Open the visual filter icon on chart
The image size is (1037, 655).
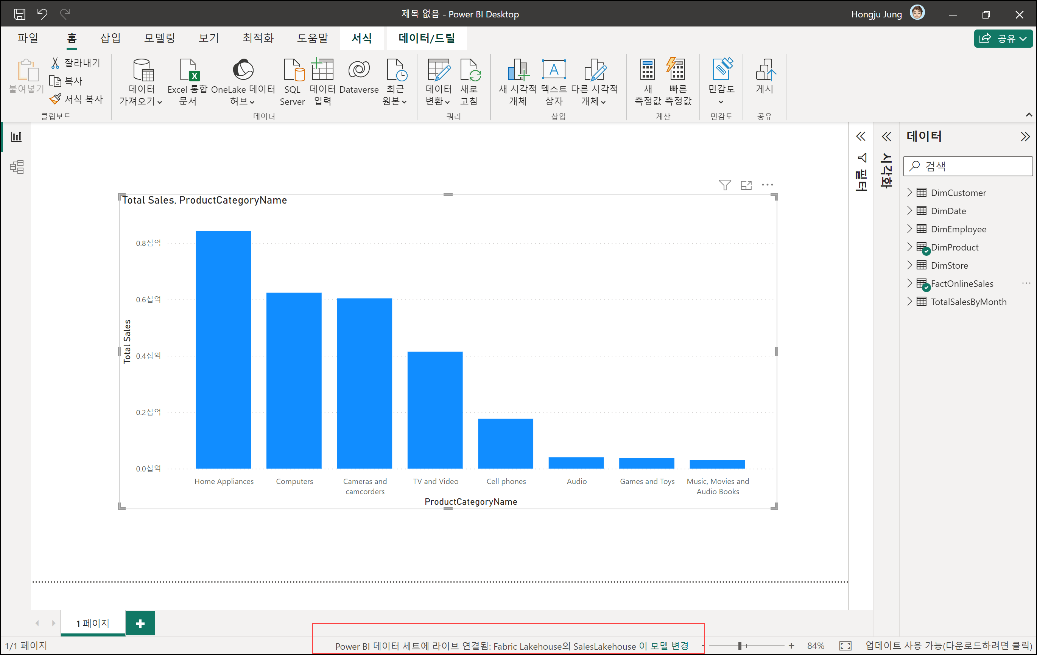pyautogui.click(x=725, y=185)
